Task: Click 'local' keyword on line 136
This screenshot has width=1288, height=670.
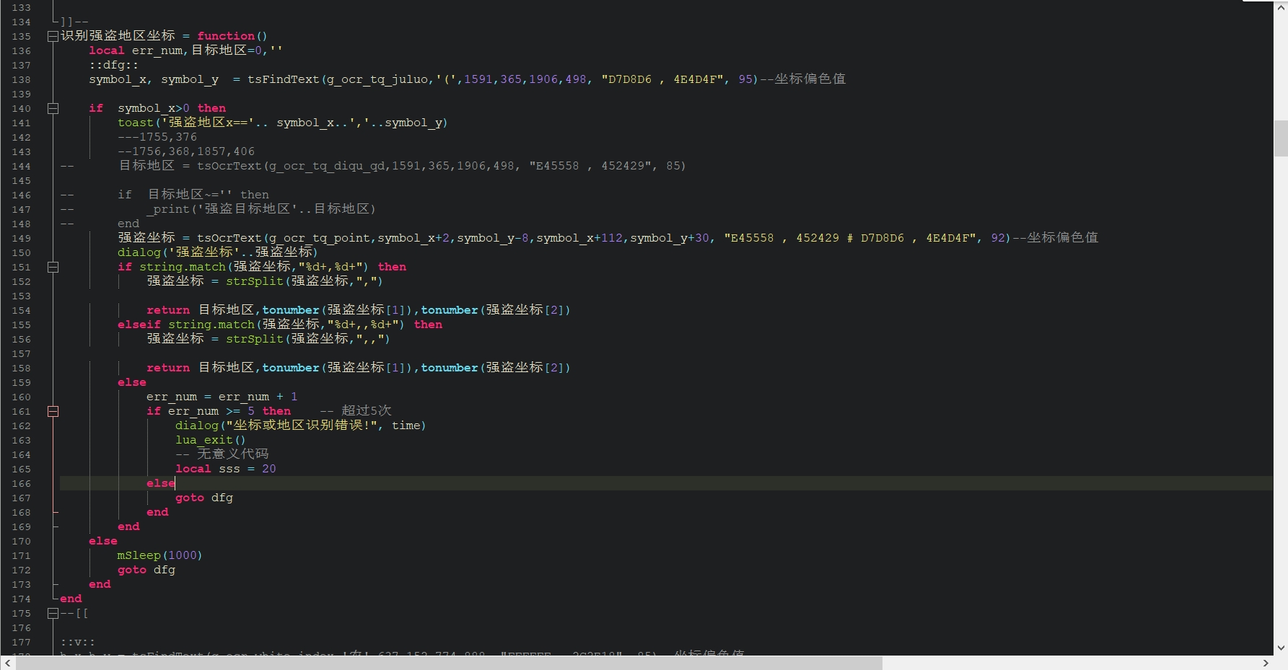Action: [107, 50]
